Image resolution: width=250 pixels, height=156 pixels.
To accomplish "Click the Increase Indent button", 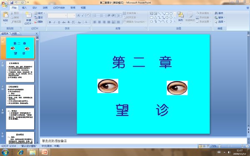I will (113, 15).
